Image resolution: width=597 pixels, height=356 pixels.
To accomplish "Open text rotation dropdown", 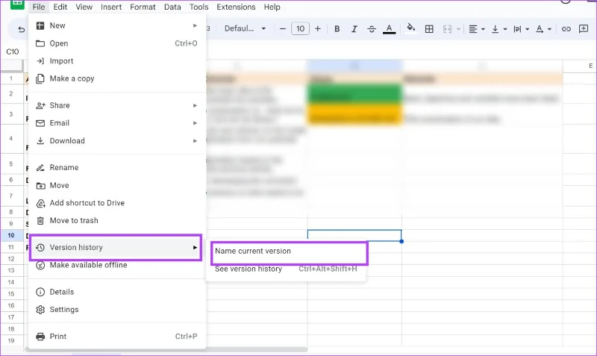I will pos(544,29).
